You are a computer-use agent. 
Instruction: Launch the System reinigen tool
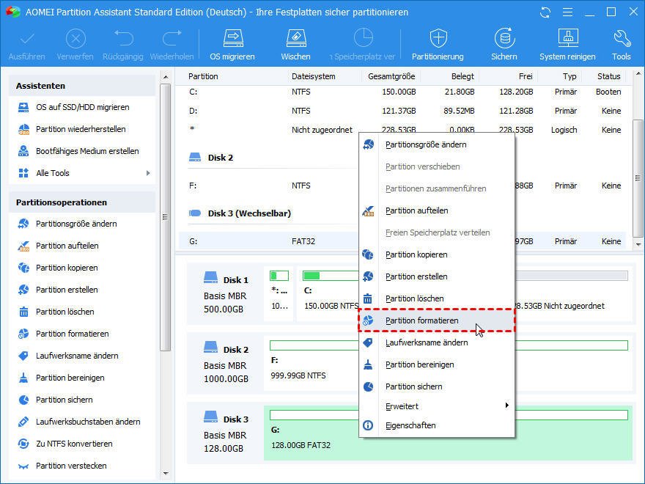568,39
